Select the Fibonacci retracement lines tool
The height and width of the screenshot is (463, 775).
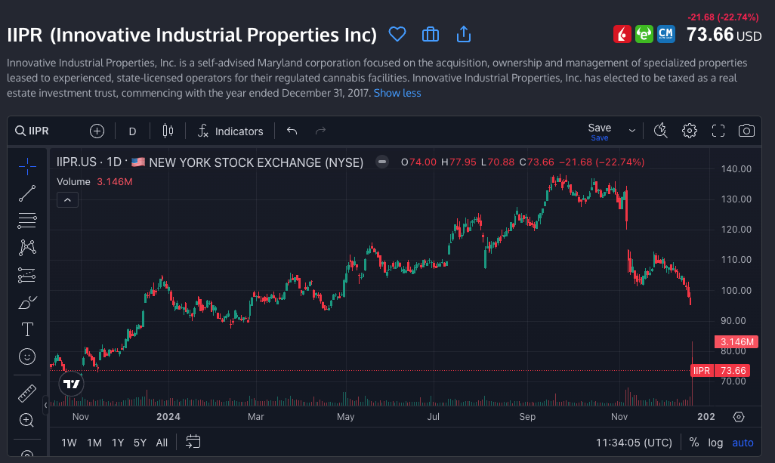pos(27,221)
